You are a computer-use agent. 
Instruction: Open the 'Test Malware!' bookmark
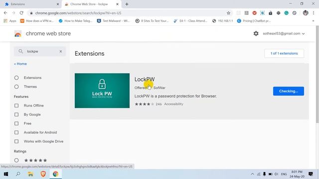point(113,21)
